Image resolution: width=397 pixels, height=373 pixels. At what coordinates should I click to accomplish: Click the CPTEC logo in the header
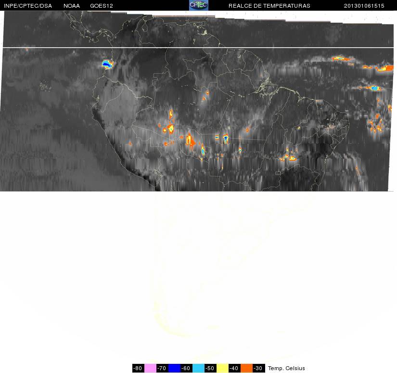(198, 5)
